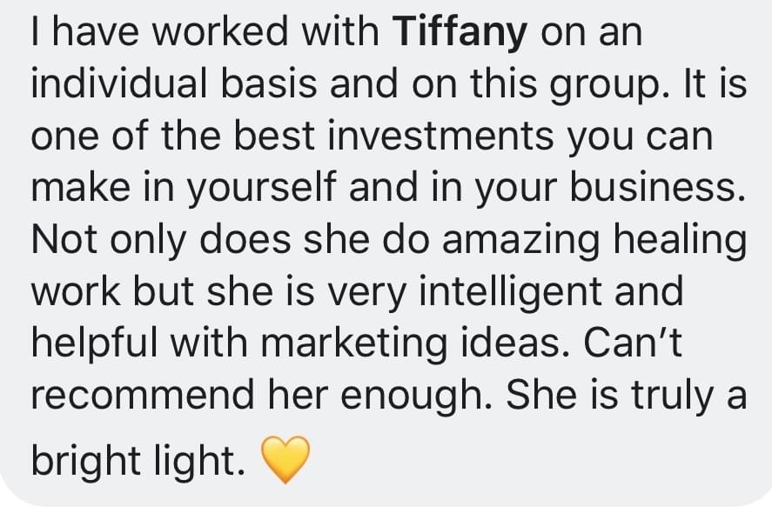
Task: Click the word "light" before the heart
Action: click(x=201, y=461)
